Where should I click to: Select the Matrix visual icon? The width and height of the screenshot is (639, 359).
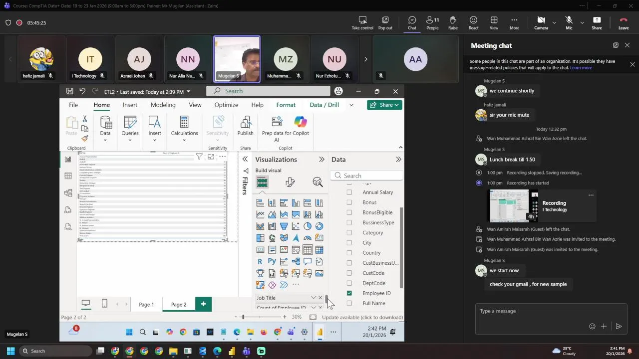319,250
